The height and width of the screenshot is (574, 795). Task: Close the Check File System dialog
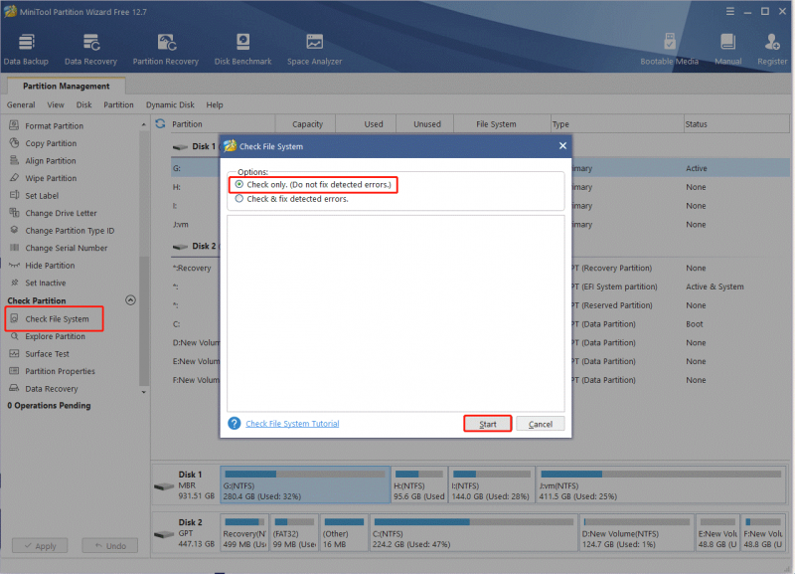pos(562,146)
